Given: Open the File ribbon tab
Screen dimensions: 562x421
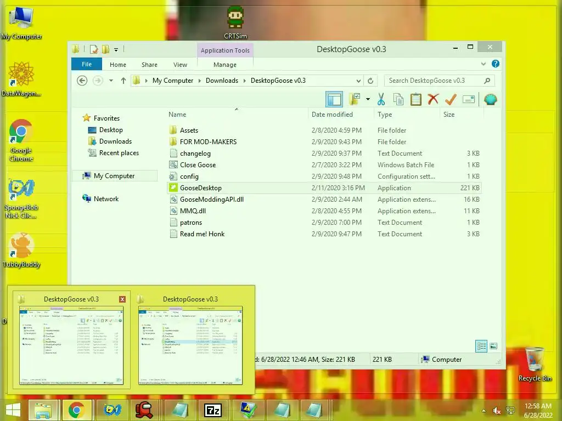Looking at the screenshot, I should coord(87,65).
